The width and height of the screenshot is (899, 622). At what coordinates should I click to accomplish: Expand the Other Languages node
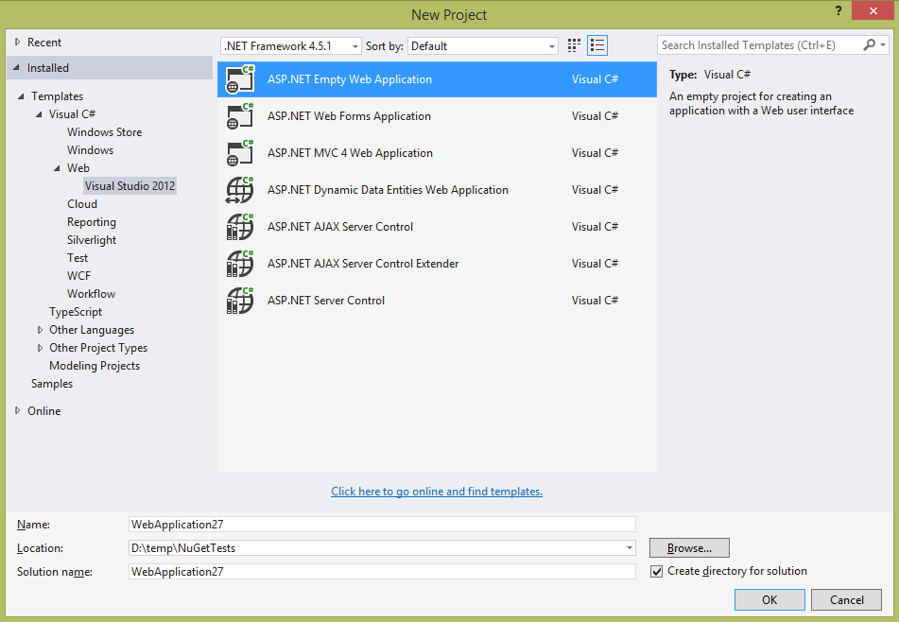(40, 330)
